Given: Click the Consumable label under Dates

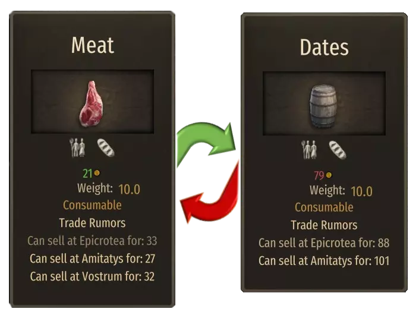Looking at the screenshot, I should click(x=324, y=207).
